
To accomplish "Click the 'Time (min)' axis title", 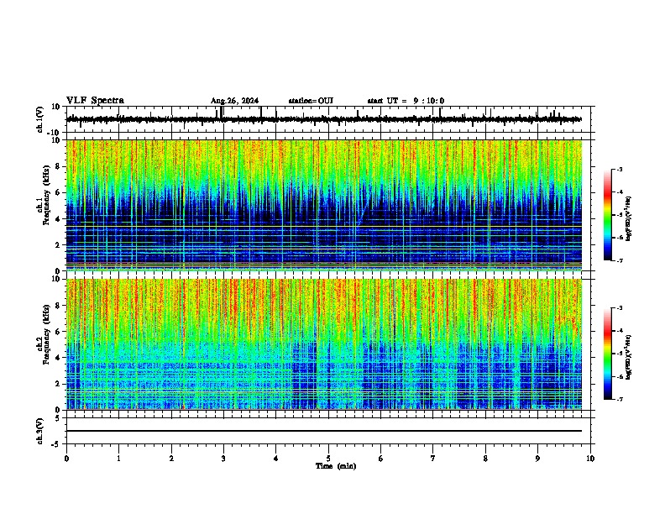I will (336, 466).
